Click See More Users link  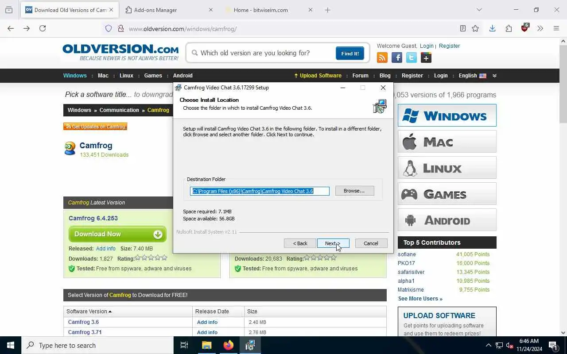420,299
